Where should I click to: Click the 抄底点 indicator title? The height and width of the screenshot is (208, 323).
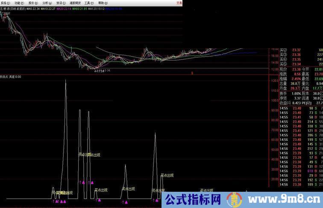pyautogui.click(x=4, y=77)
